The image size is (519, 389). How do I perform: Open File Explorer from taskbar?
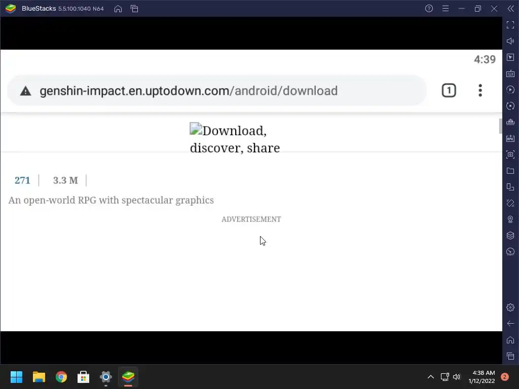coord(39,377)
